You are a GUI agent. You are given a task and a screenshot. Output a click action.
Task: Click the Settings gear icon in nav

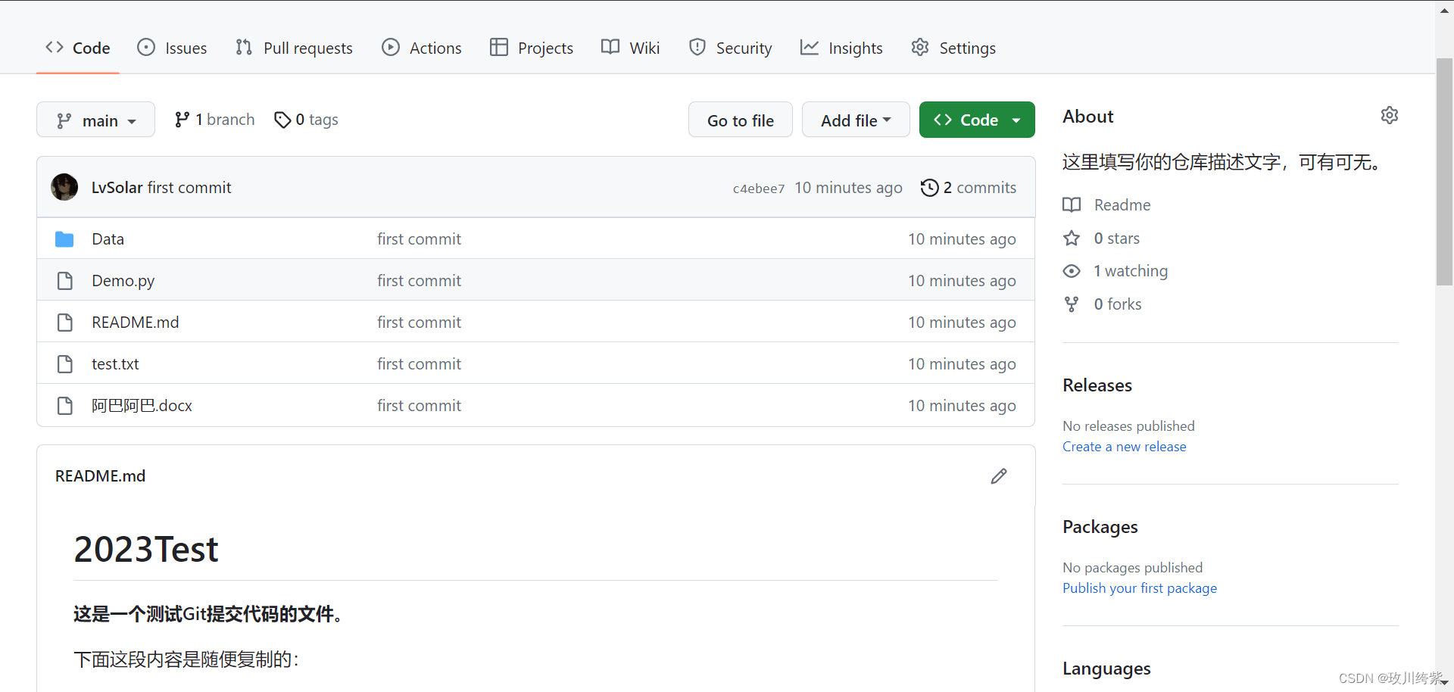[920, 47]
